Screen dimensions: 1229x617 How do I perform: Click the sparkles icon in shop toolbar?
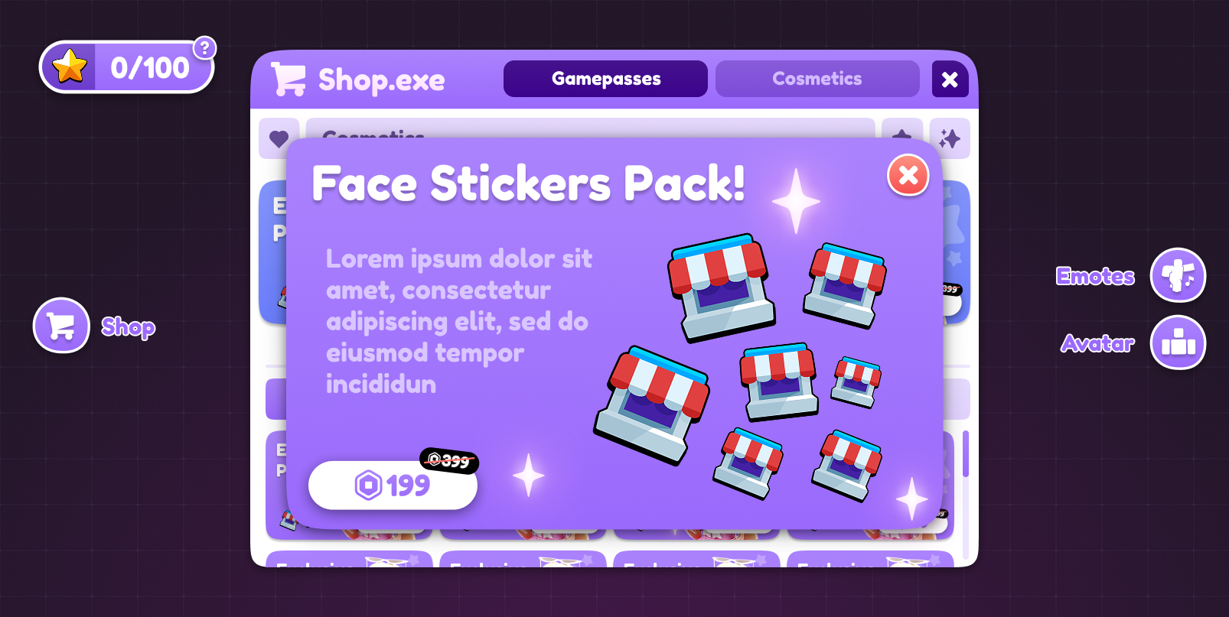point(950,138)
